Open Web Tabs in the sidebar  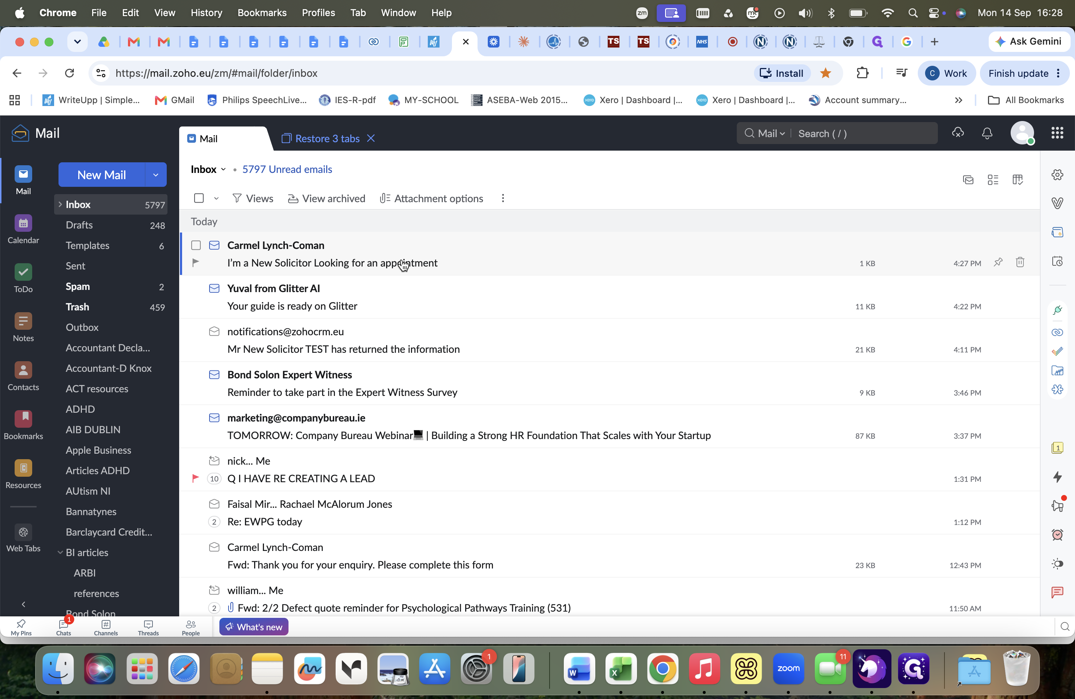pos(23,538)
